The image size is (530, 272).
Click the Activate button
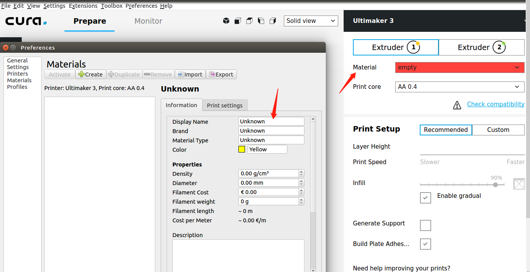click(60, 74)
